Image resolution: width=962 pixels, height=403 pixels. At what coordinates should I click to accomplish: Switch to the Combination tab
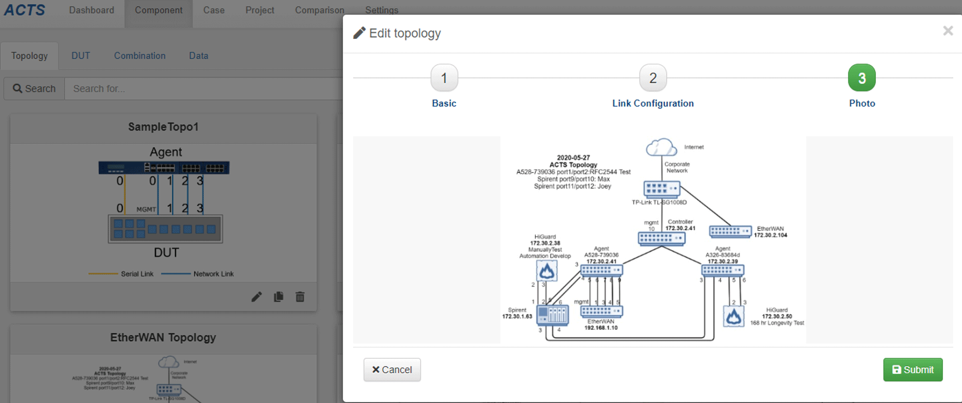pyautogui.click(x=139, y=56)
